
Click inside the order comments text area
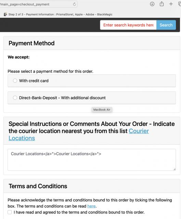tap(92, 160)
